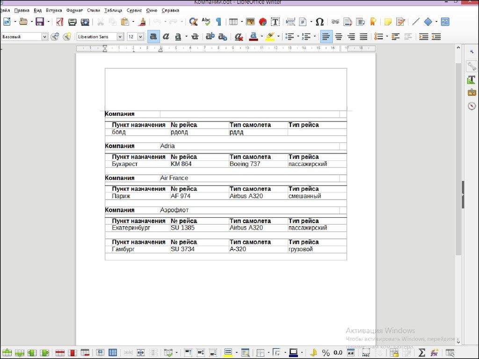
Task: Open the Таблица menu
Action: pos(113,10)
